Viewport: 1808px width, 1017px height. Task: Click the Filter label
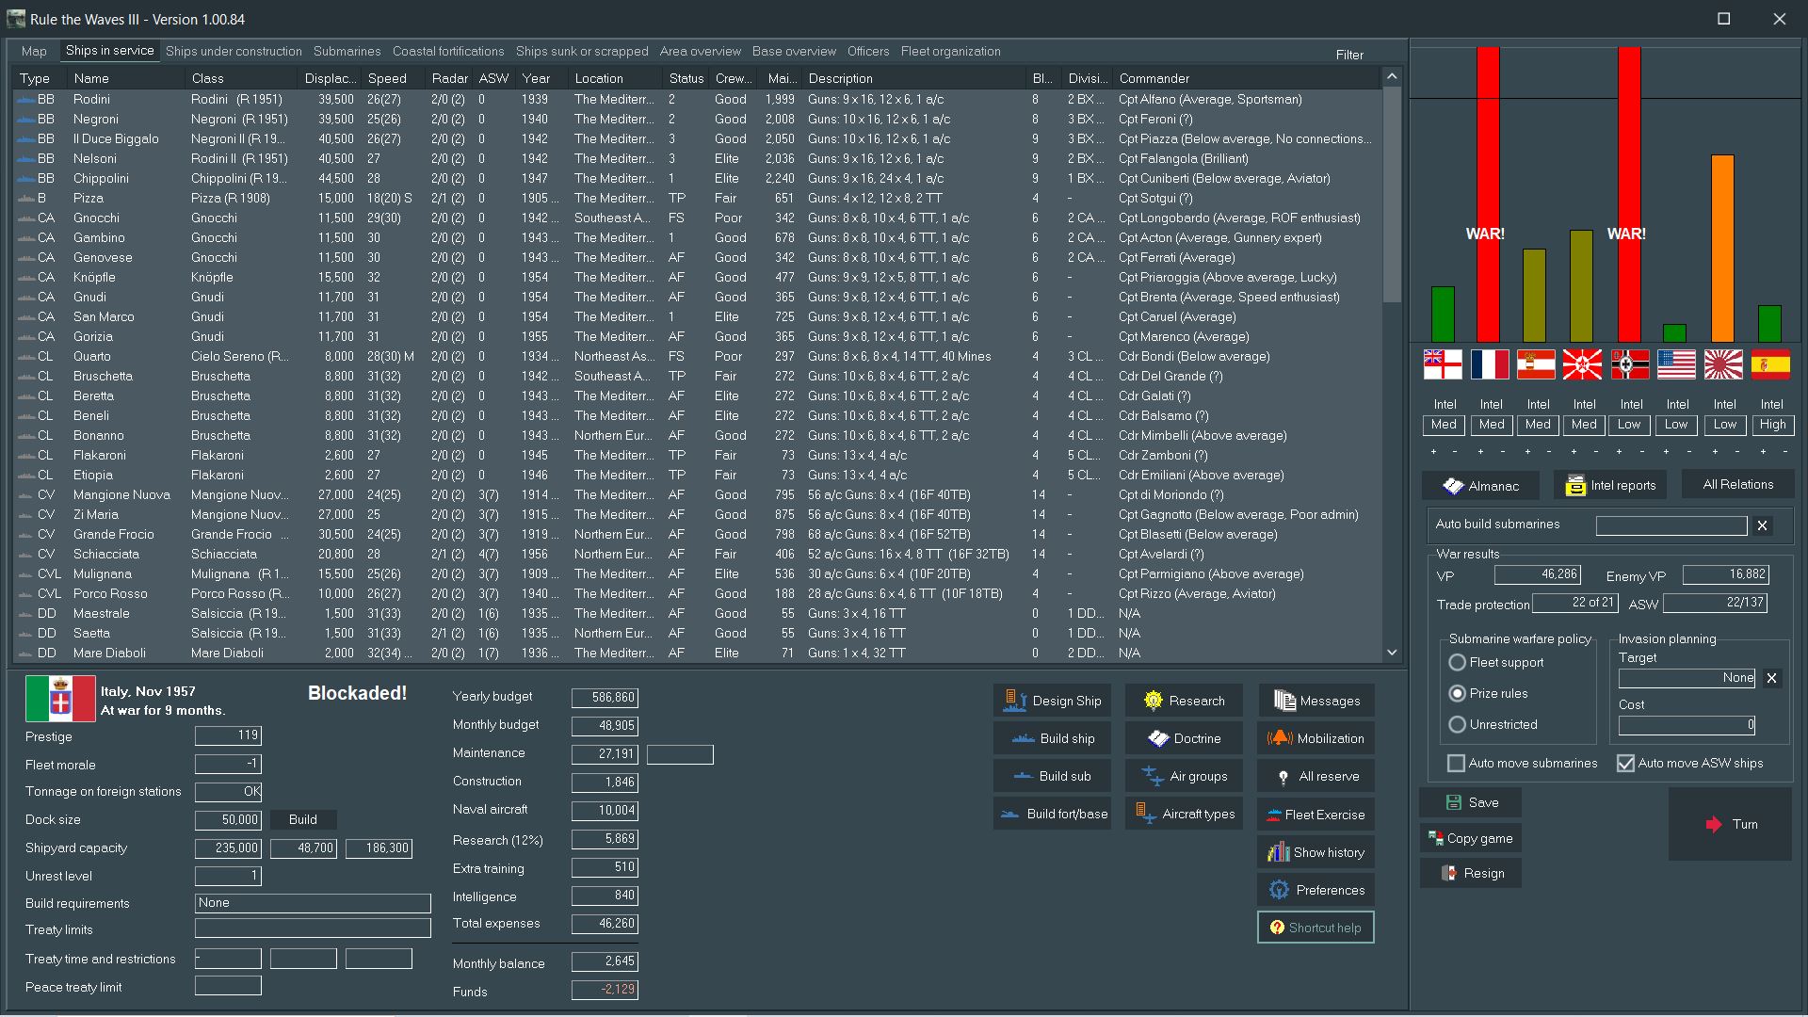pos(1349,55)
